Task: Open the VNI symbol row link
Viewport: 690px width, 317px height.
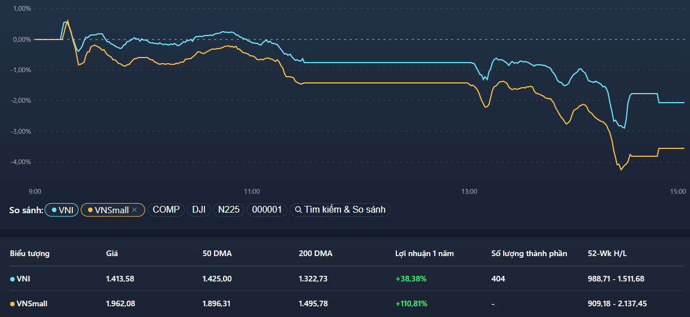Action: tap(23, 279)
